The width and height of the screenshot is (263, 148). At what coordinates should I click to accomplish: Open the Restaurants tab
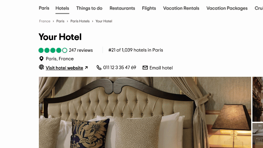click(122, 8)
